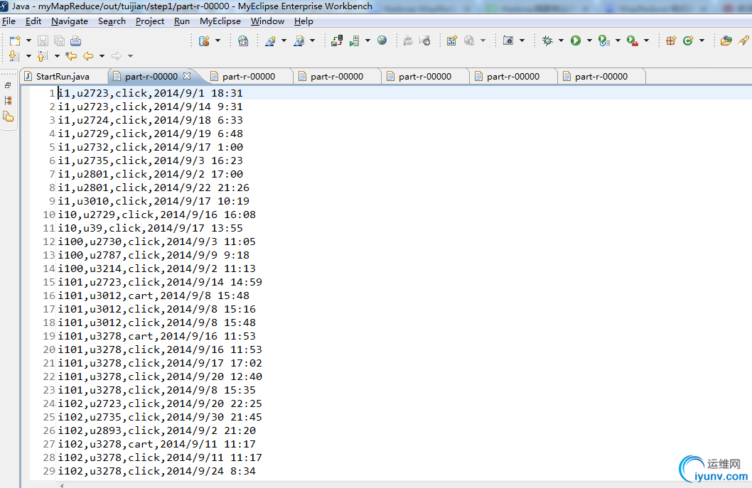This screenshot has width=752, height=488.
Task: Click the Previous Annotation up-arrow icon
Action: pos(42,56)
